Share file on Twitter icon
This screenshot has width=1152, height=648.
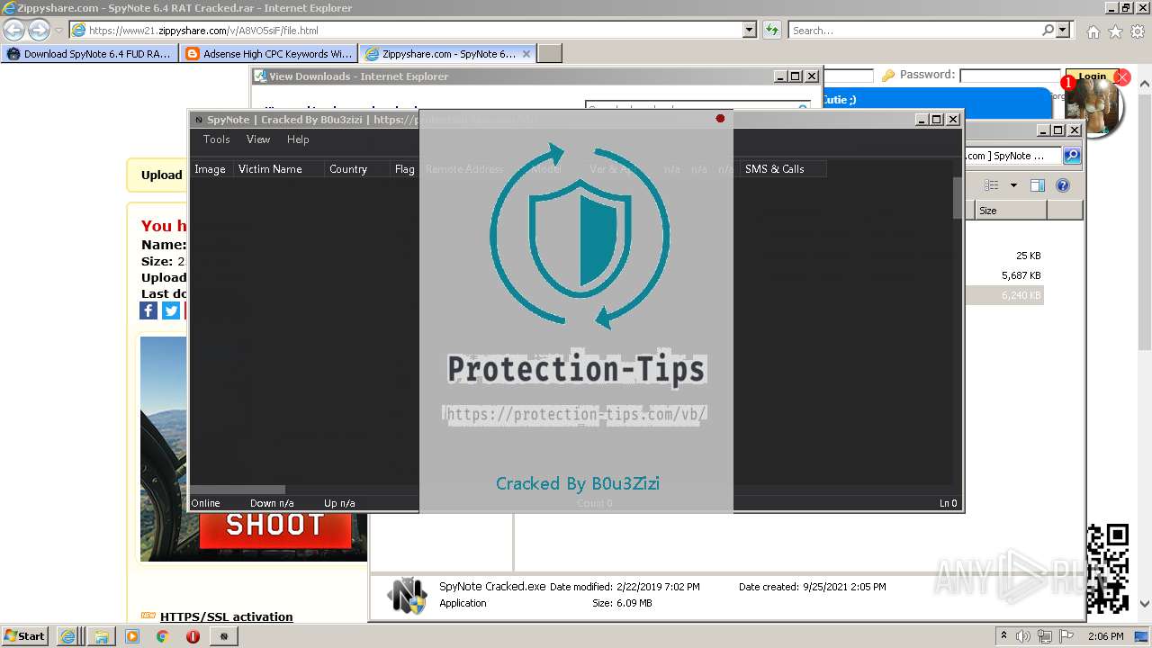(171, 310)
